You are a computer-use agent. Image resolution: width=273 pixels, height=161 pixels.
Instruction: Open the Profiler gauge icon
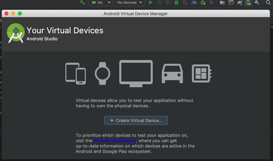pyautogui.click(x=194, y=3)
